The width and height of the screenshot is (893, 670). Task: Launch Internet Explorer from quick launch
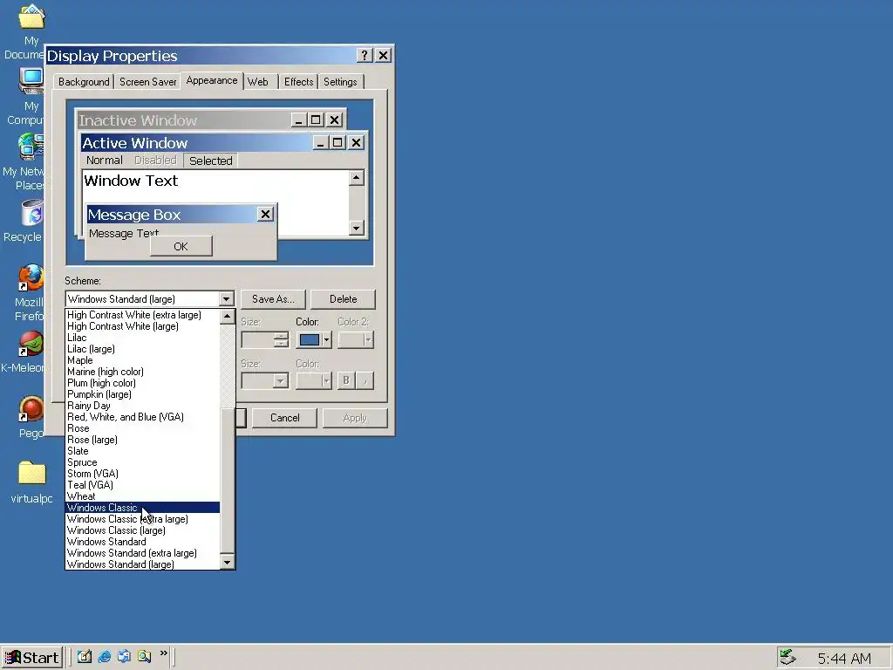click(x=105, y=656)
